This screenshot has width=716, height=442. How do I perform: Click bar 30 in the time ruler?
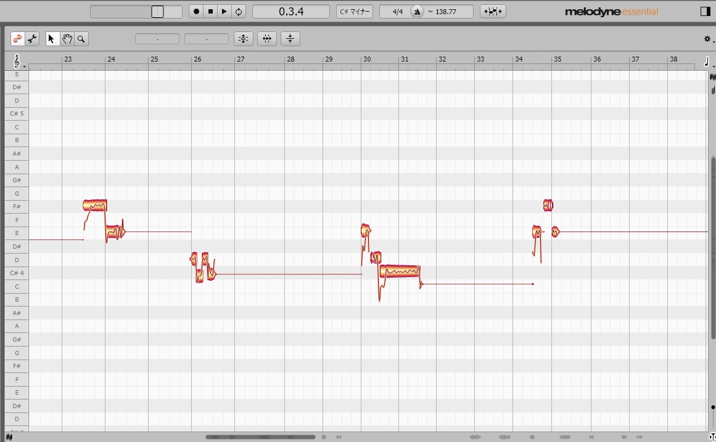367,59
